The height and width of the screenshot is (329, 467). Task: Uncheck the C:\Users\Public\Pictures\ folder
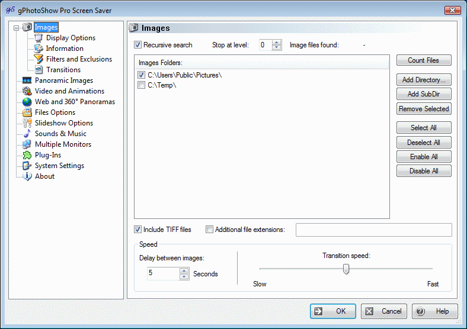[142, 75]
